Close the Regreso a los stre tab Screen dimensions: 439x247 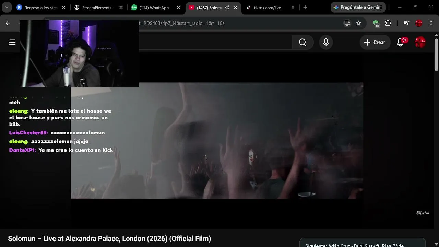pos(64,8)
